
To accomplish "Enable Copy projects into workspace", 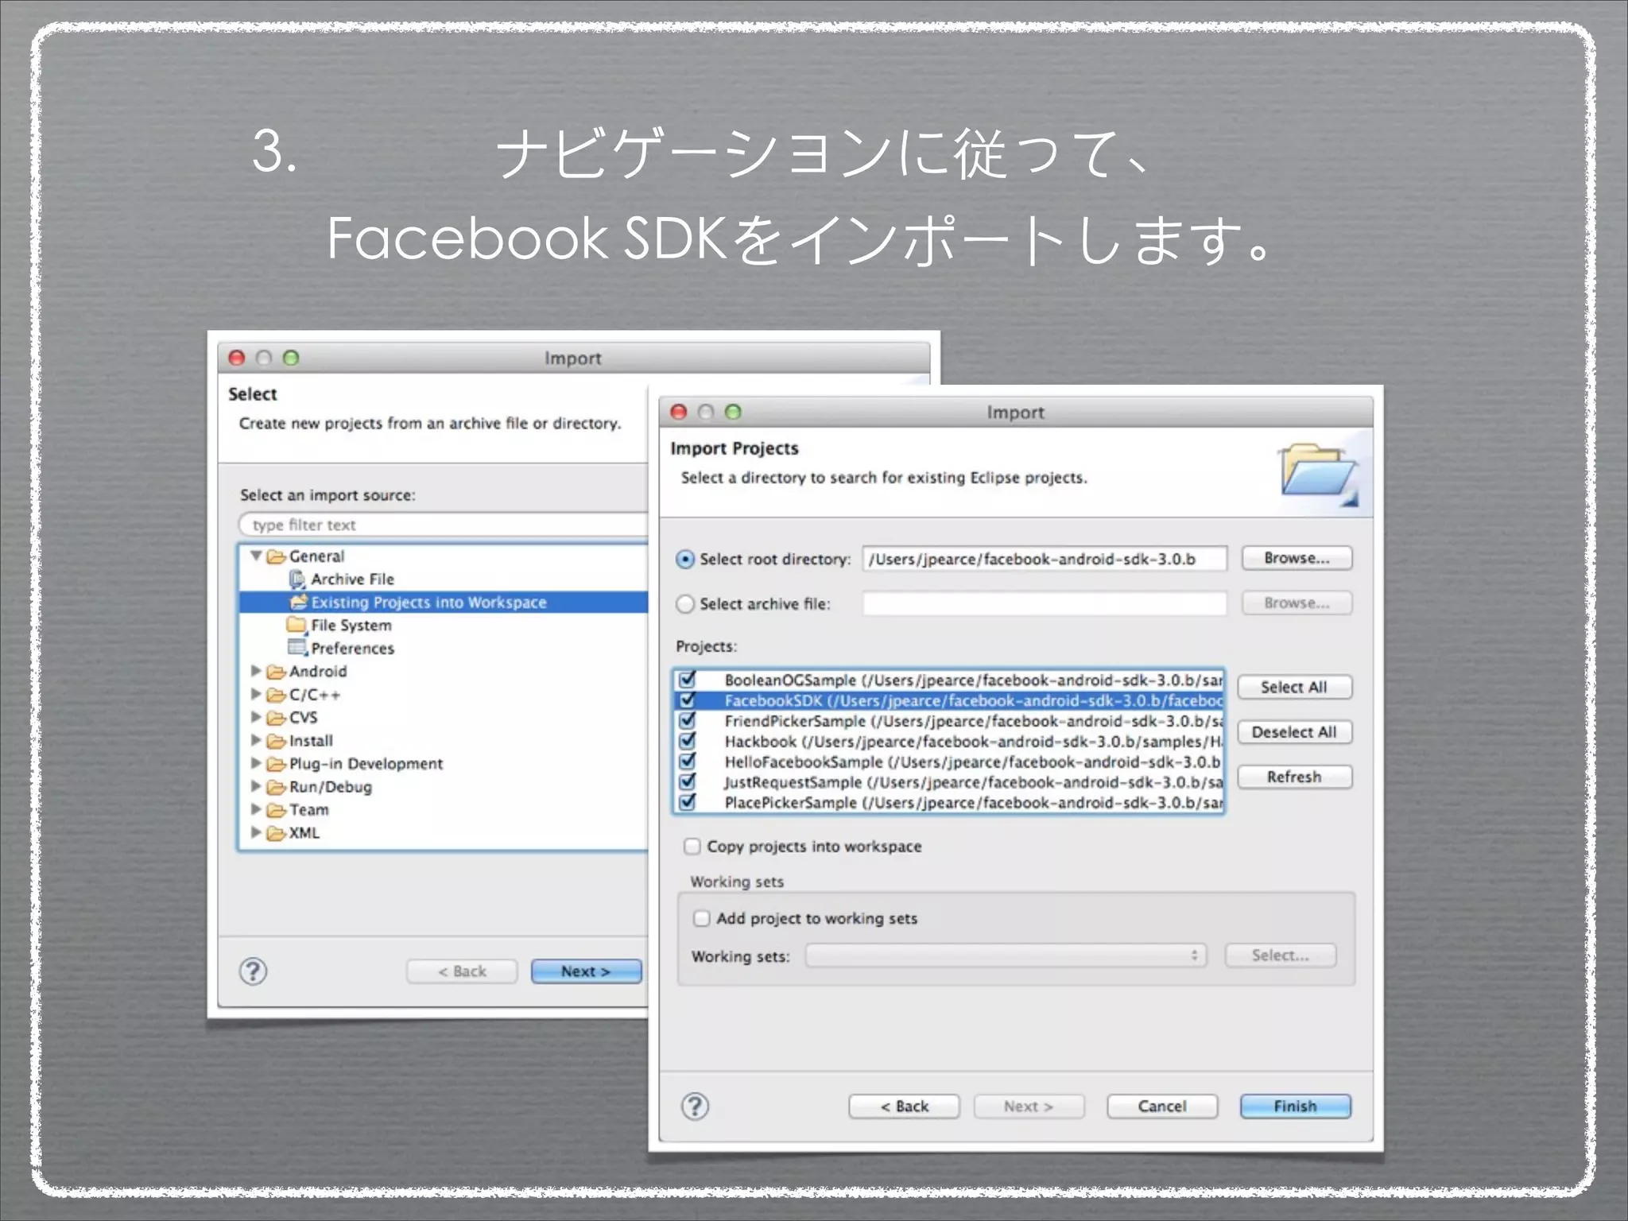I will [x=692, y=846].
